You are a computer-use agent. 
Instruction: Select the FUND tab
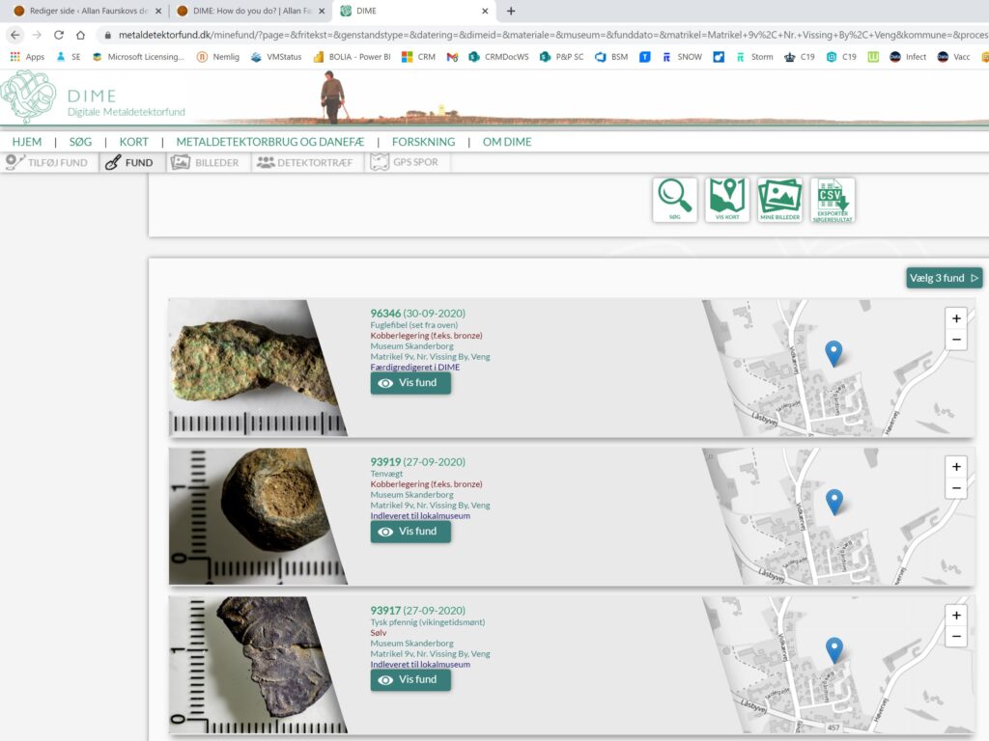coord(130,162)
